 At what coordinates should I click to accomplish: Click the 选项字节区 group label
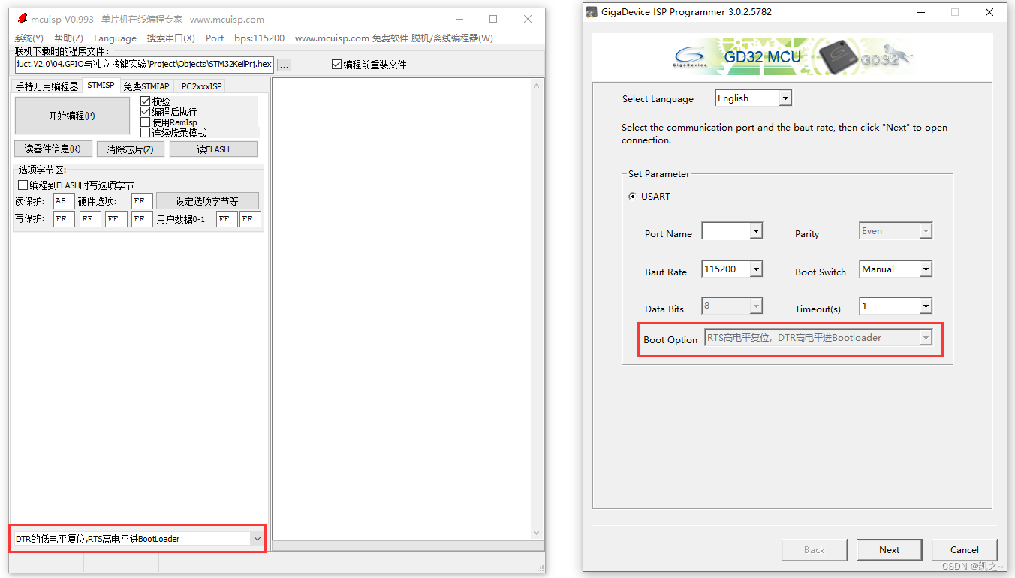(x=42, y=170)
